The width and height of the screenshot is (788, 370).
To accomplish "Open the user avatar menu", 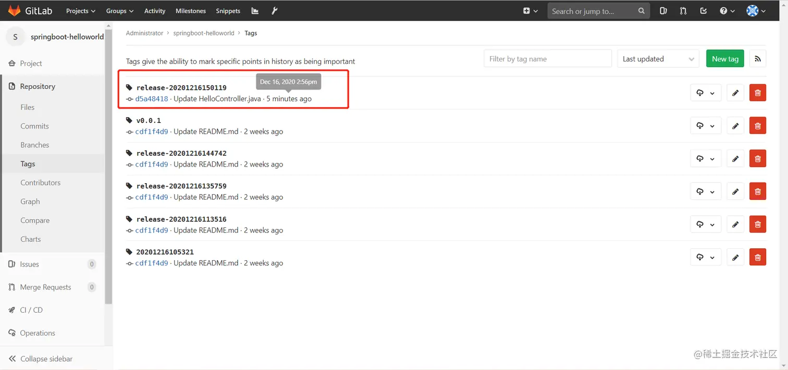I will tap(756, 10).
